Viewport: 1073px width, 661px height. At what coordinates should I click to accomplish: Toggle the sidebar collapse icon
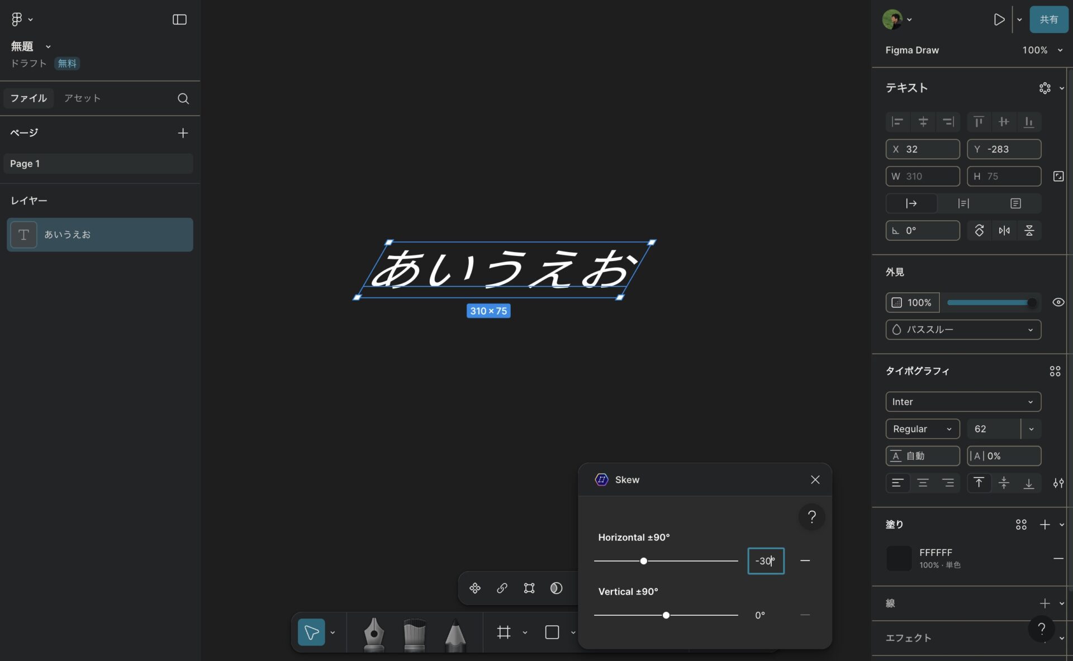[179, 20]
